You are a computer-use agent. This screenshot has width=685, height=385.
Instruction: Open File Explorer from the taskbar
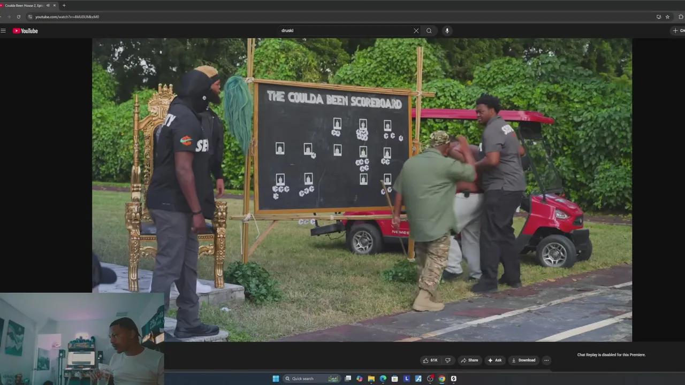[x=371, y=379]
